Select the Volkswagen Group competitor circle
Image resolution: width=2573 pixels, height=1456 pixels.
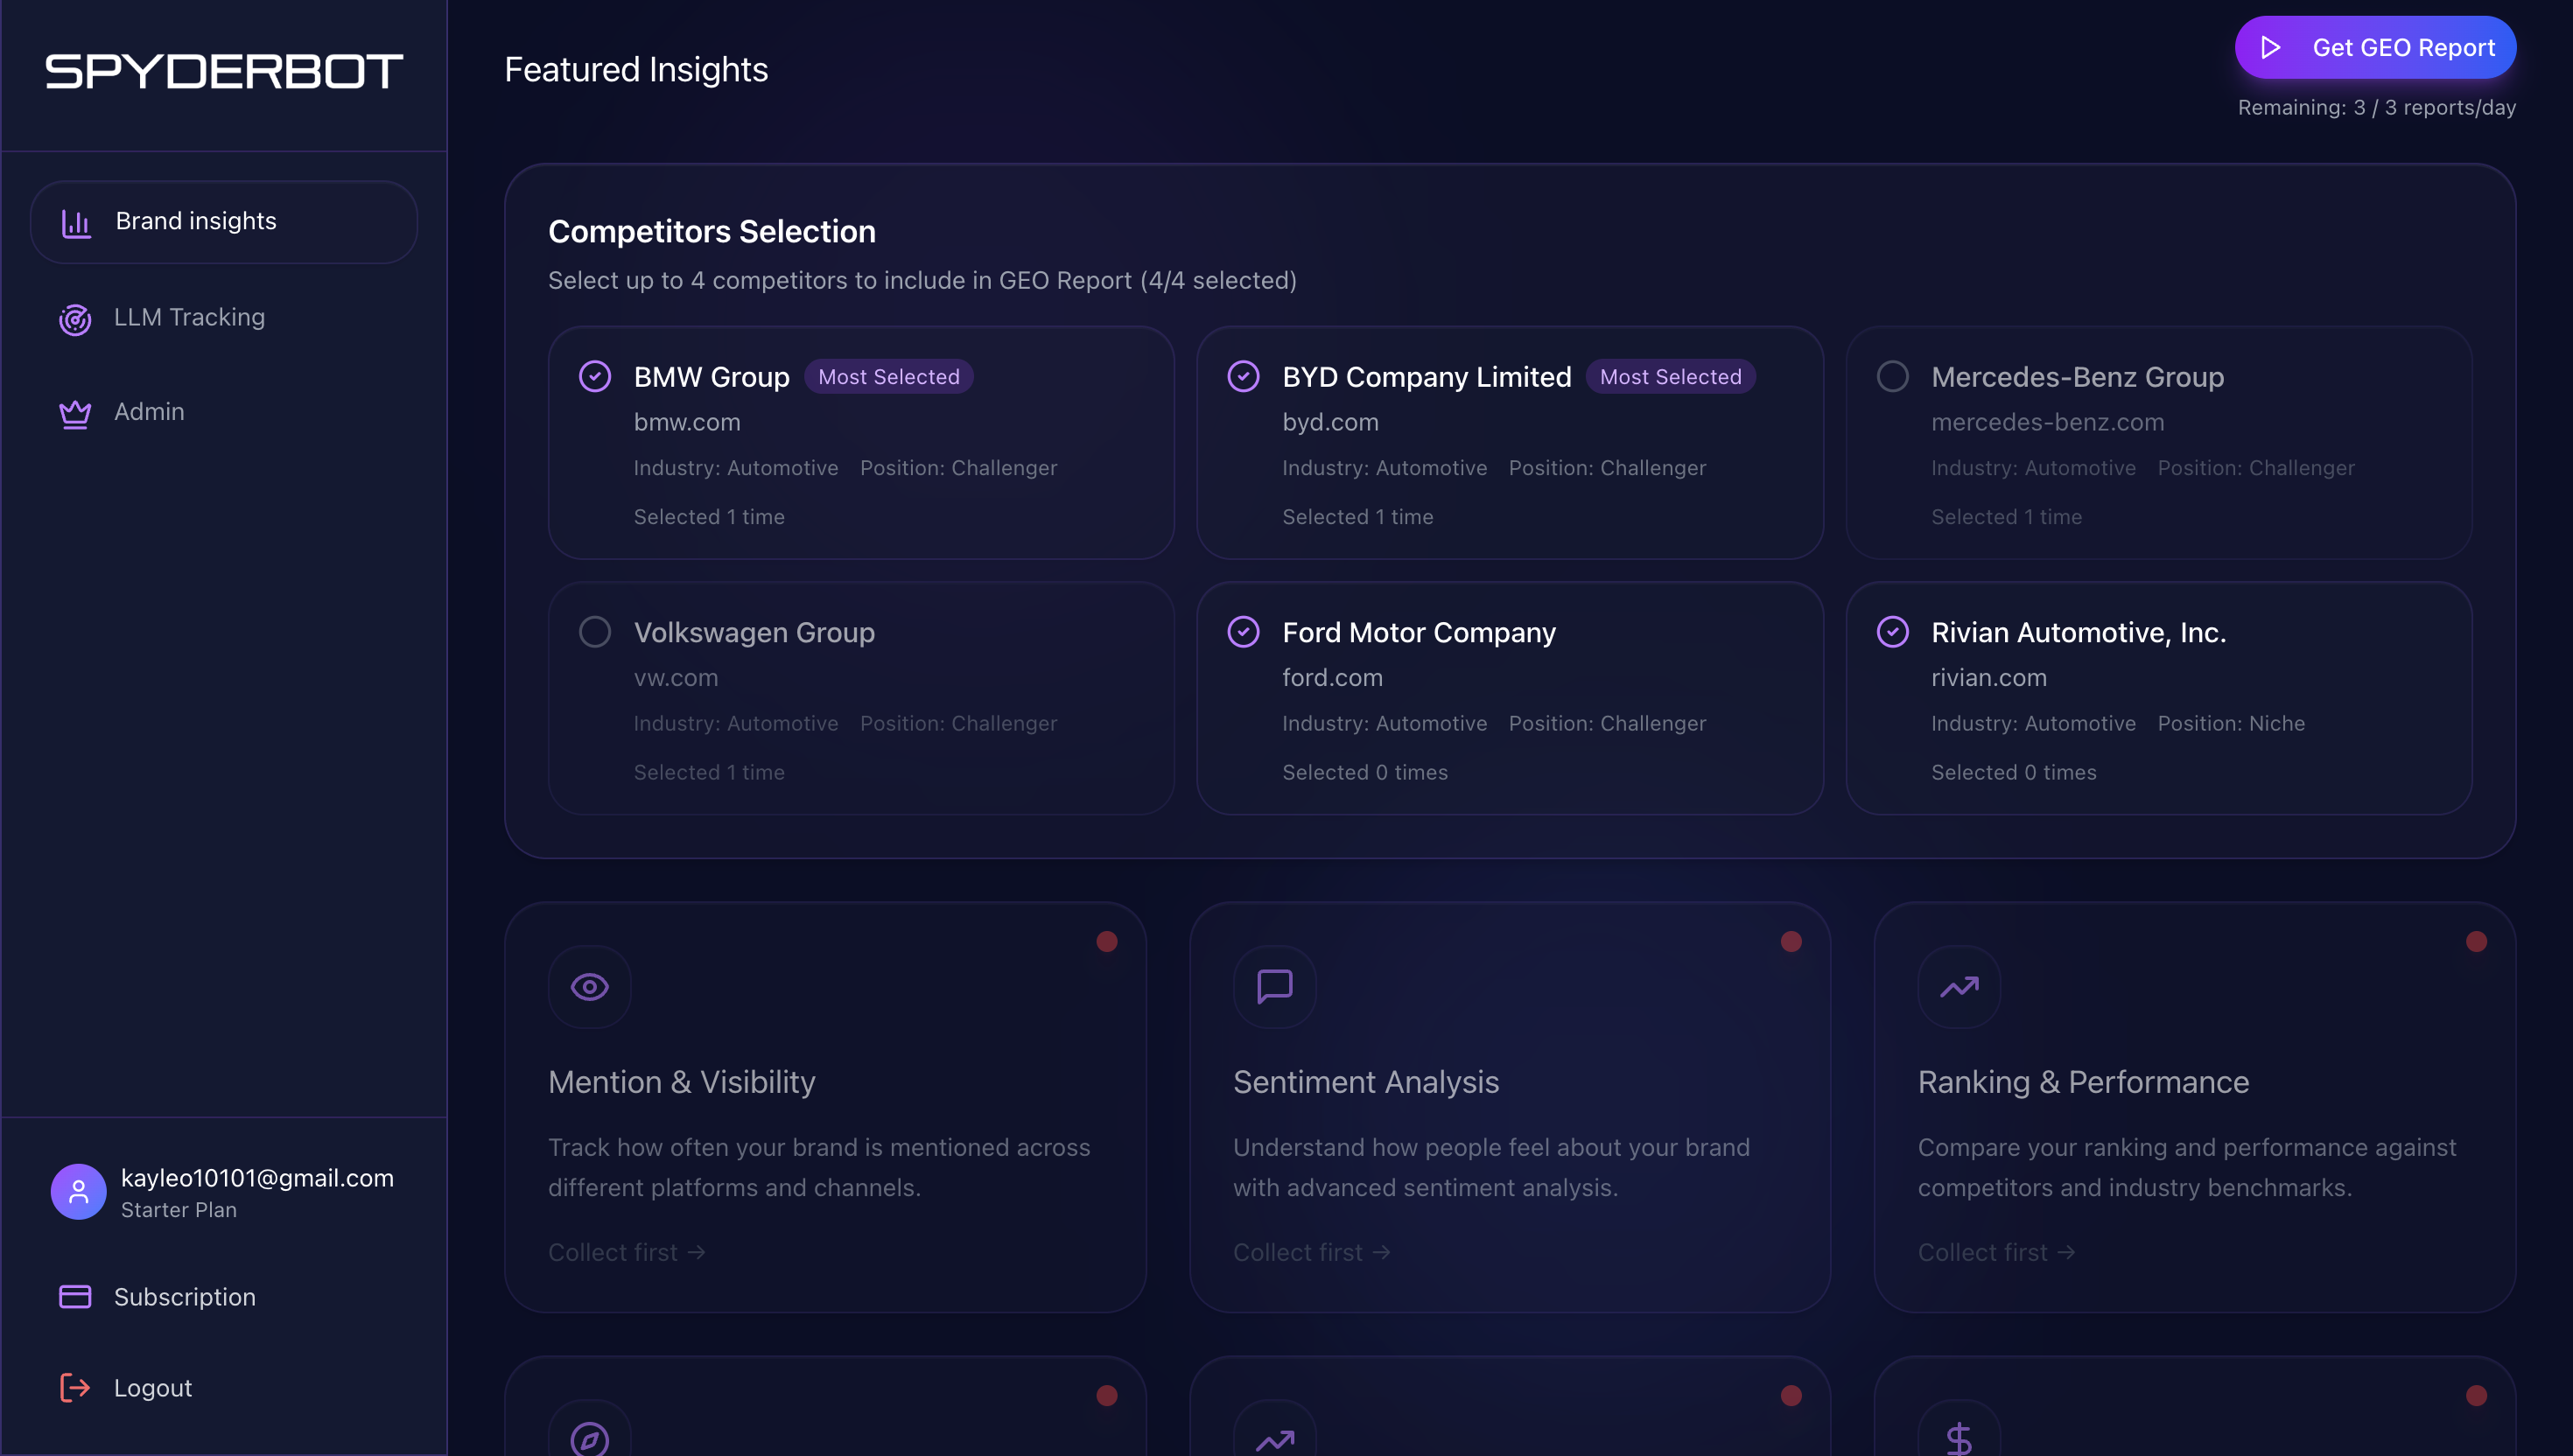tap(595, 632)
